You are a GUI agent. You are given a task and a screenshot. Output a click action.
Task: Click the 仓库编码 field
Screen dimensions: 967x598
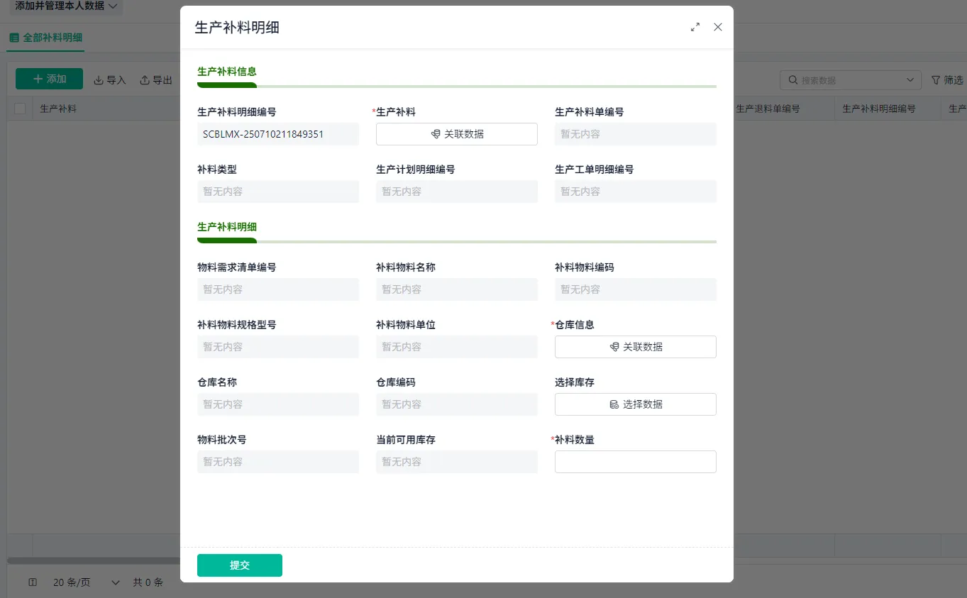(457, 404)
